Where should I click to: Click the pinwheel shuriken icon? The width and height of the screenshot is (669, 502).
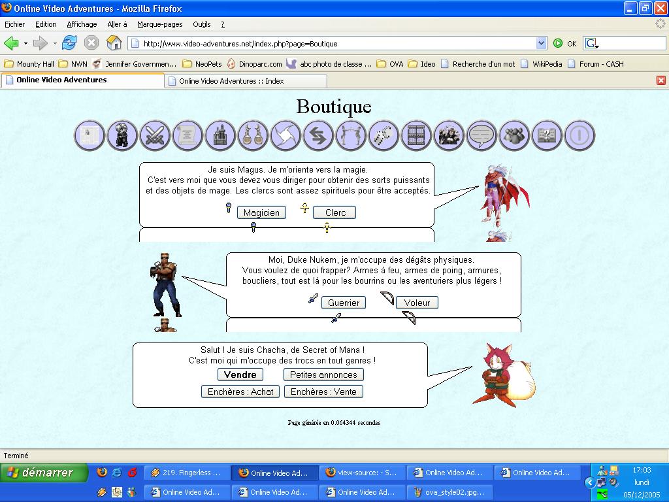pos(286,136)
